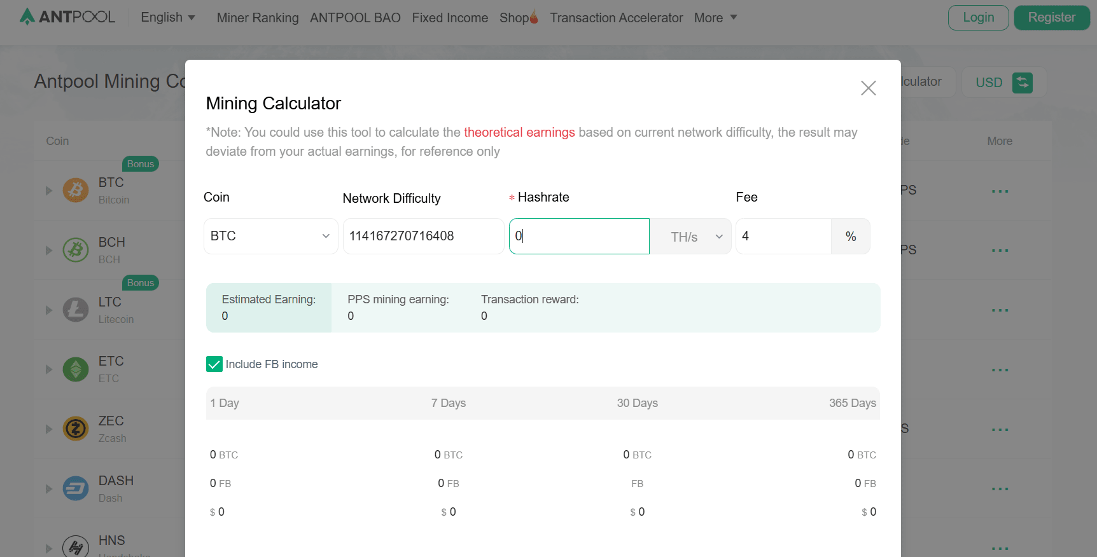Click the Litecoin coin icon

pyautogui.click(x=76, y=310)
